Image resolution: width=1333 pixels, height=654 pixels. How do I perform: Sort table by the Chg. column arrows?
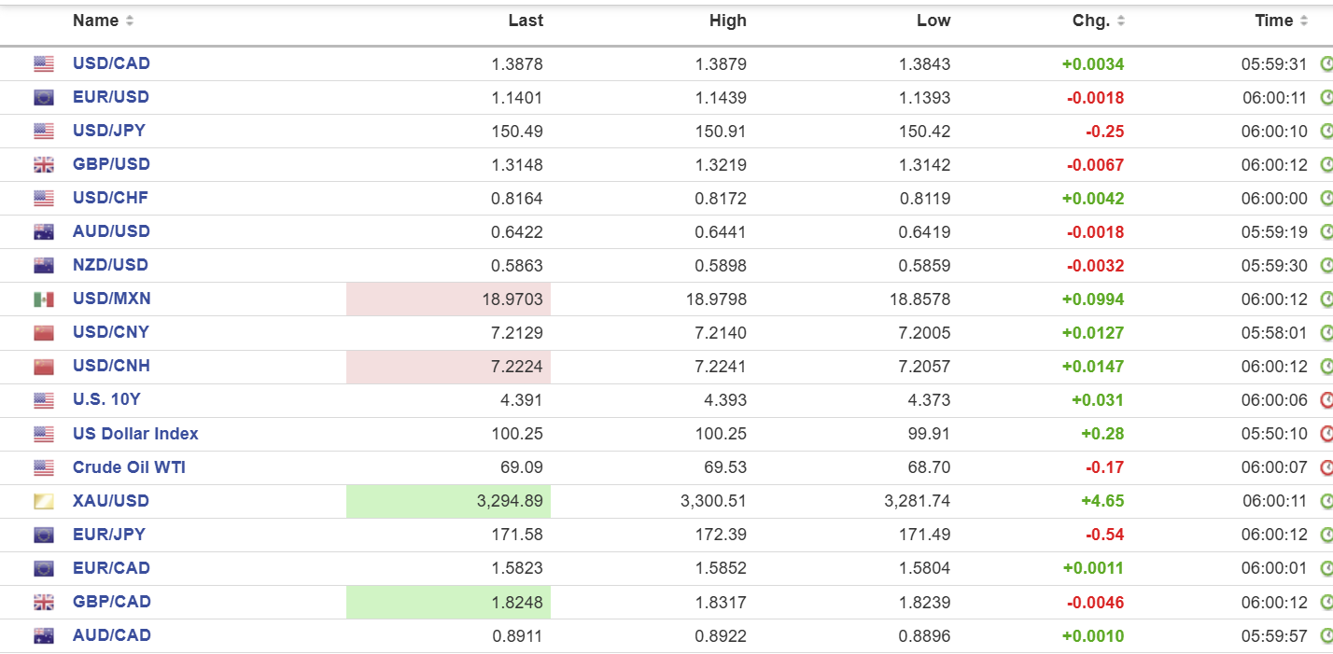pos(1120,21)
